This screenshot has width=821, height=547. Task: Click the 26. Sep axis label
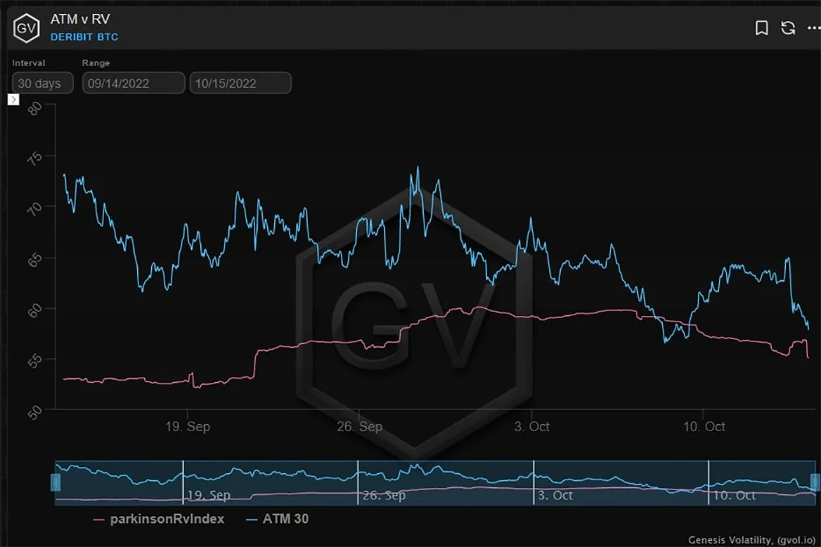(x=359, y=426)
